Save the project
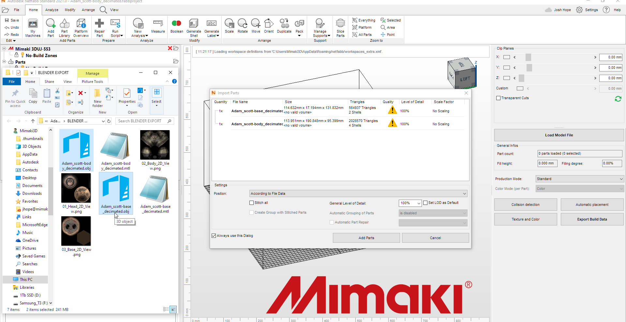The height and width of the screenshot is (322, 626). point(12,20)
